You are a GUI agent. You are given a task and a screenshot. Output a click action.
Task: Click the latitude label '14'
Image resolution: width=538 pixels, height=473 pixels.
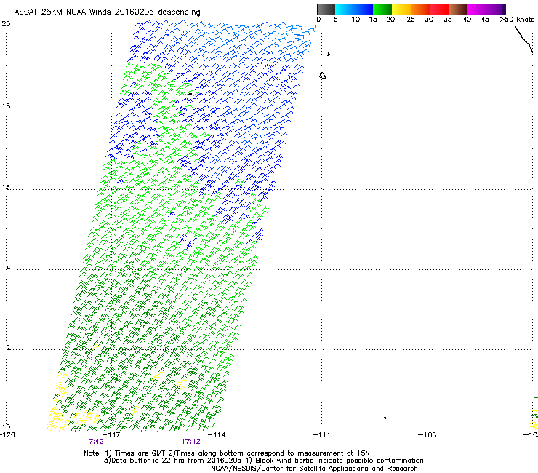coord(6,268)
